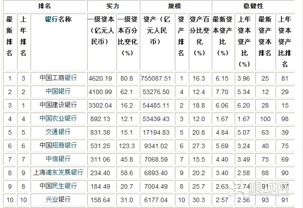Viewport: 303px width, 208px height.
Task: Click the 755087.51 asset value cell
Action: [157, 78]
